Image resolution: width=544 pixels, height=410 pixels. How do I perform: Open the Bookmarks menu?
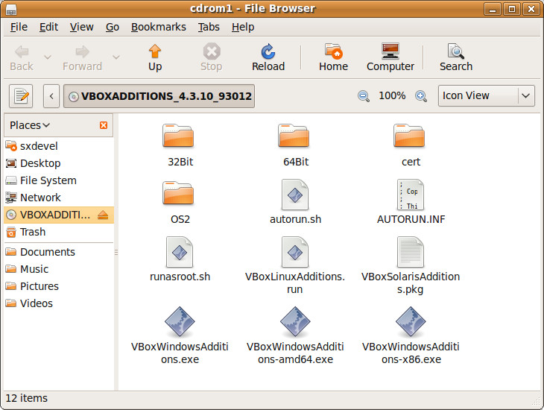coord(159,27)
